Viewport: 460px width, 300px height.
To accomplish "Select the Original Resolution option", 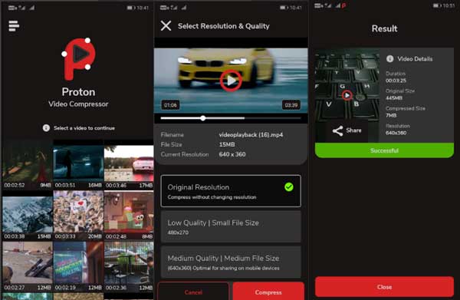I will point(231,191).
